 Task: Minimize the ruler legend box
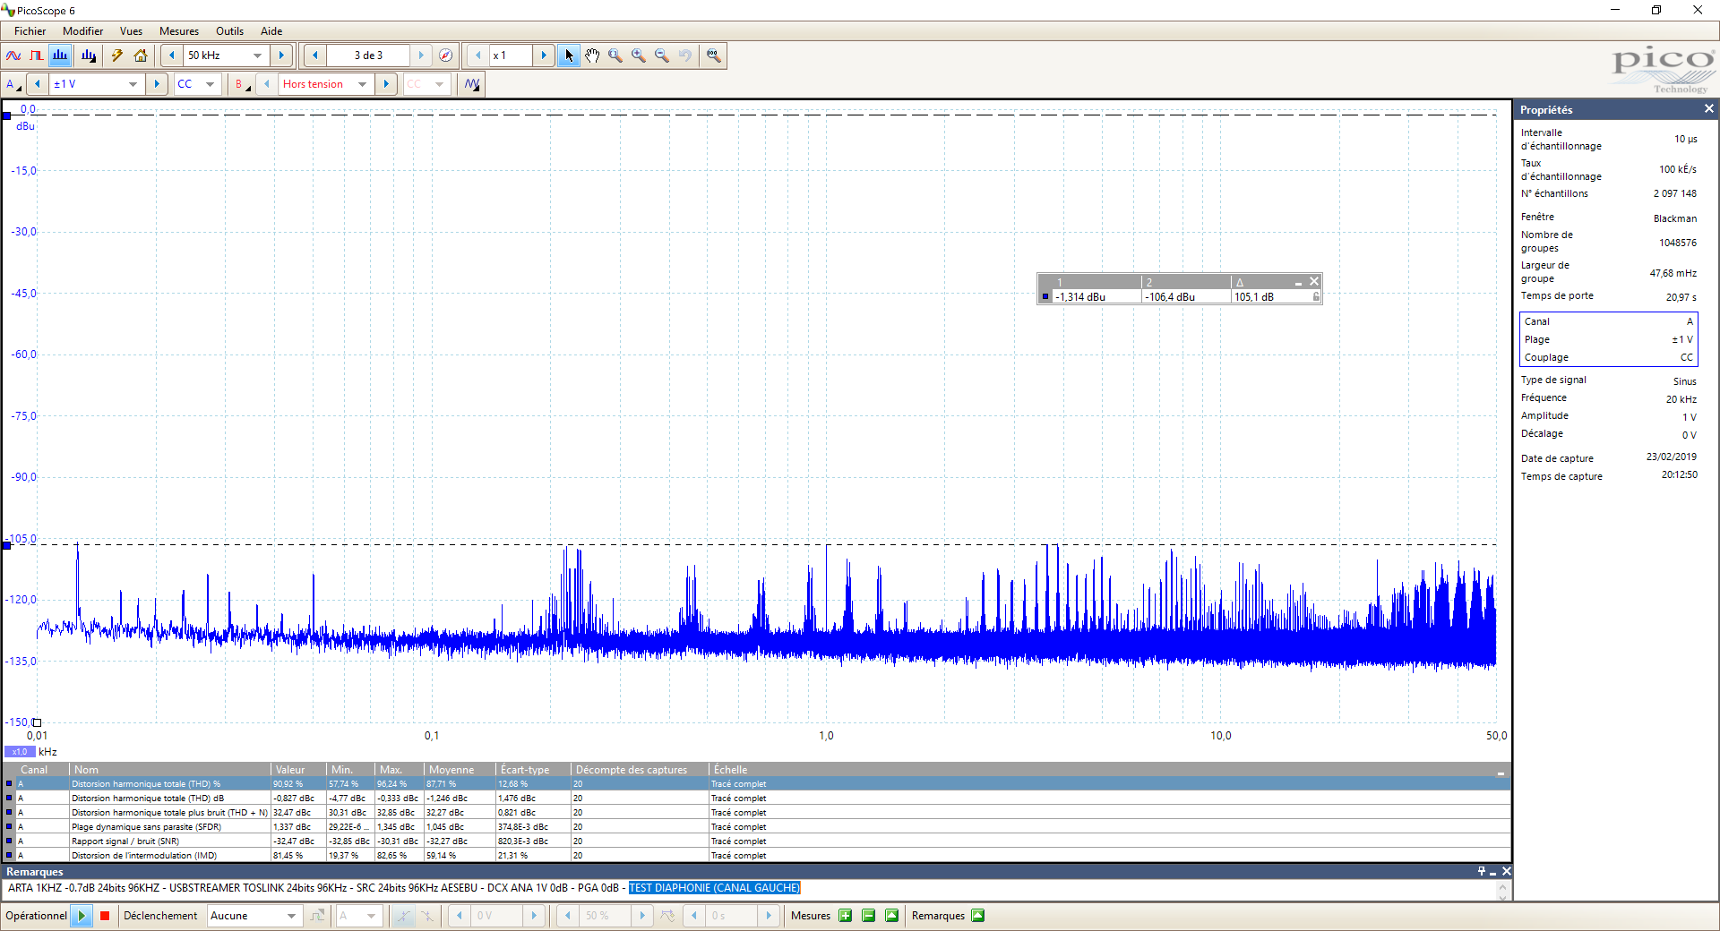click(1298, 282)
